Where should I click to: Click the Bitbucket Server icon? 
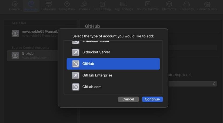76,52
